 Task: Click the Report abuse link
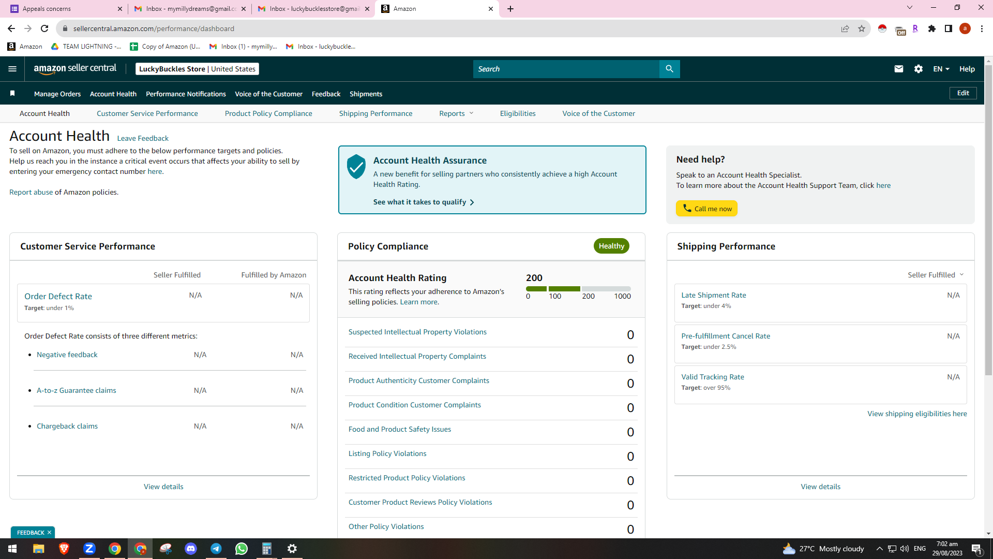coord(31,192)
